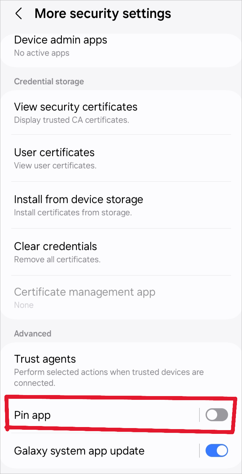Viewport: 242px width, 474px height.
Task: Tap Clear credentials
Action: [x=55, y=246]
